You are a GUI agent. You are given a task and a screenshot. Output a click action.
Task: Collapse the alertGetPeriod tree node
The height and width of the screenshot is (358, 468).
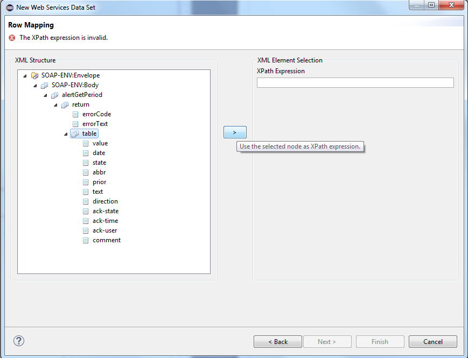(x=45, y=95)
